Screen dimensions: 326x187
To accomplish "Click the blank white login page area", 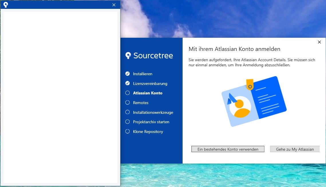I will click(x=60, y=97).
